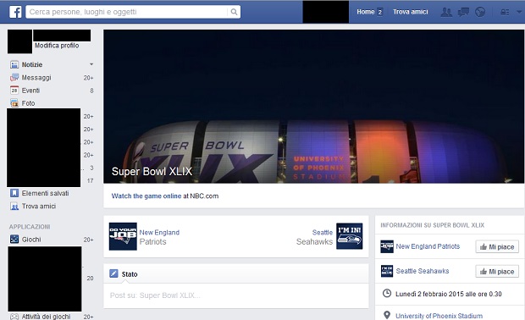Click APPLICAZIONI section heading

pyautogui.click(x=30, y=227)
